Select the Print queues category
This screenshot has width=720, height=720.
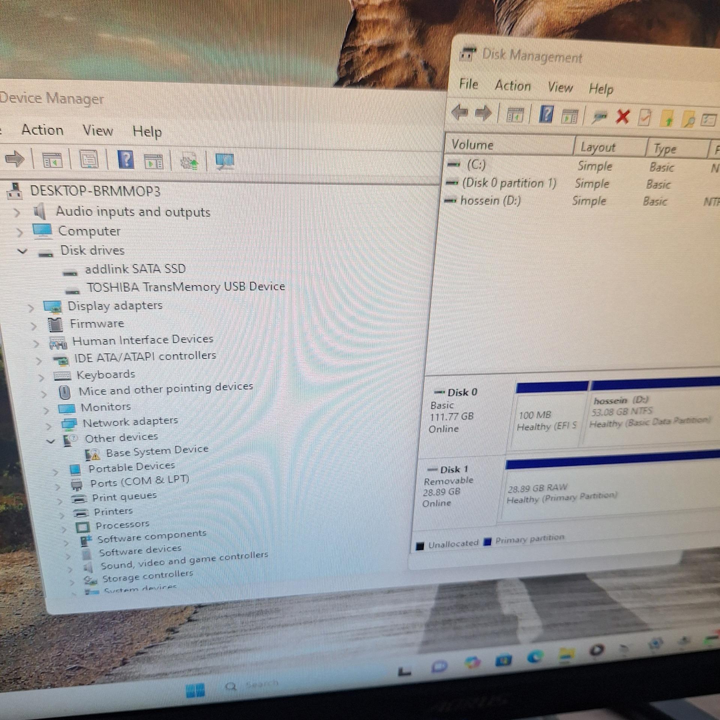tap(124, 497)
